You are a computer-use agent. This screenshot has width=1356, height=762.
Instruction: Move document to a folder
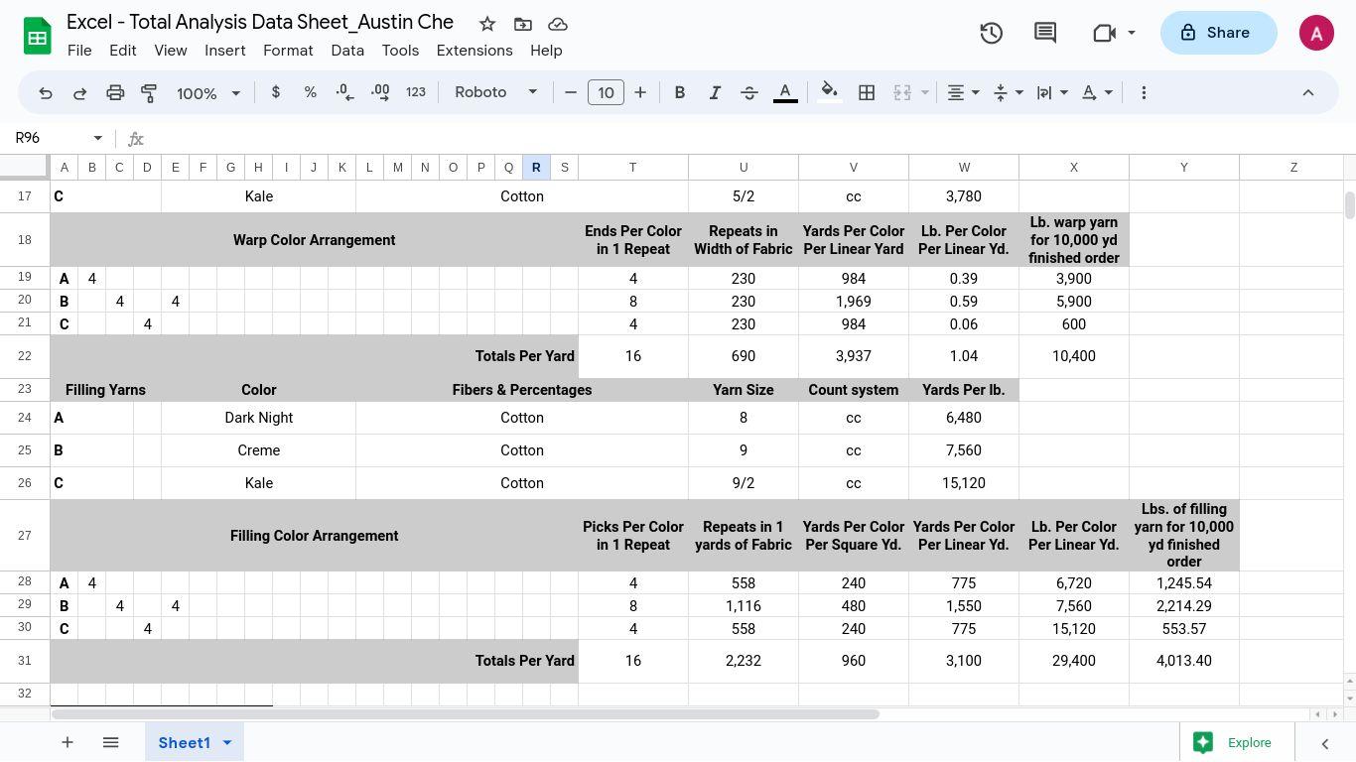(523, 24)
